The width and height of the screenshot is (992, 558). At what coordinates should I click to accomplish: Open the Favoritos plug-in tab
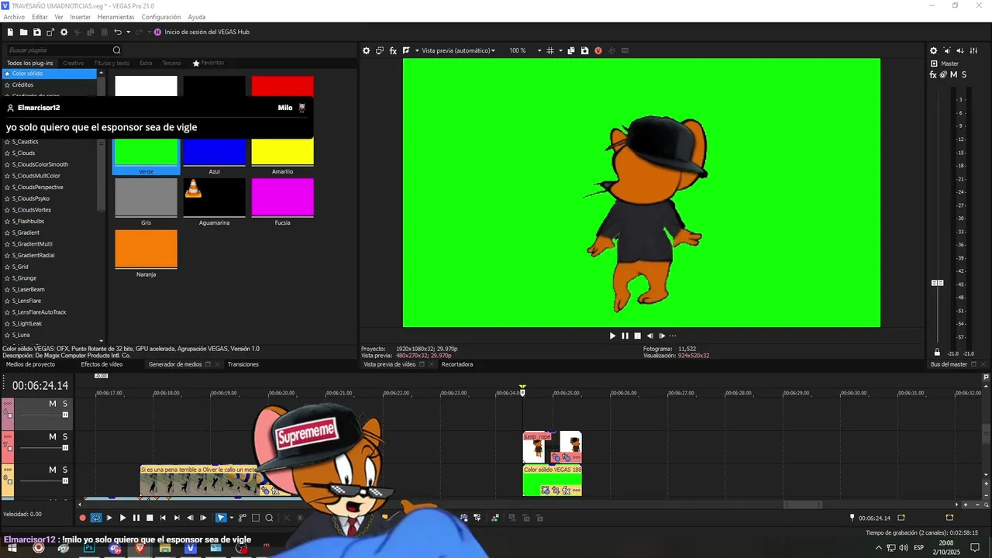coord(208,63)
